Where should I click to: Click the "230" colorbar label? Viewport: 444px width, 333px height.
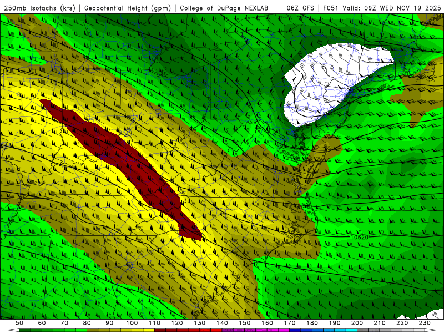coord(425,323)
